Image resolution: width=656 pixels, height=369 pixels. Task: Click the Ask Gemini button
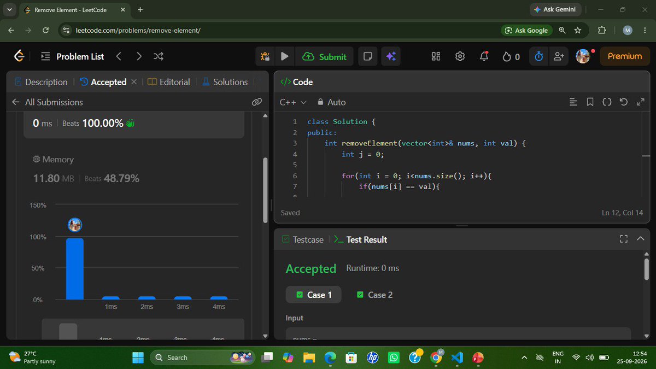(555, 10)
